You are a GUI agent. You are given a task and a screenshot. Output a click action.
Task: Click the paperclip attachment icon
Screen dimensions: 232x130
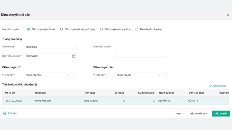(x=5, y=114)
